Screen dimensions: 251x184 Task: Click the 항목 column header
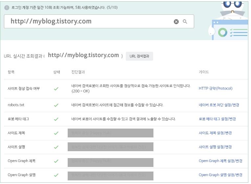click(11, 72)
